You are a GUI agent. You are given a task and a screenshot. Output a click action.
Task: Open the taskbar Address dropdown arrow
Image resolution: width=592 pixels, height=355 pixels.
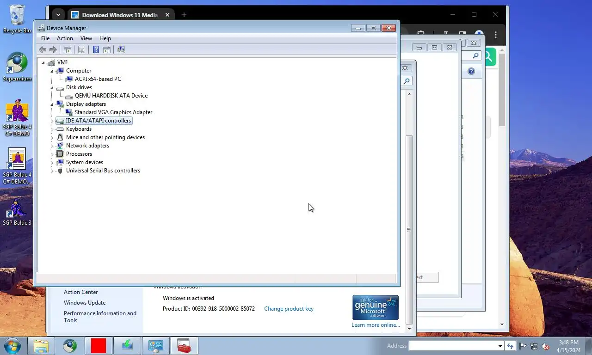tap(500, 346)
